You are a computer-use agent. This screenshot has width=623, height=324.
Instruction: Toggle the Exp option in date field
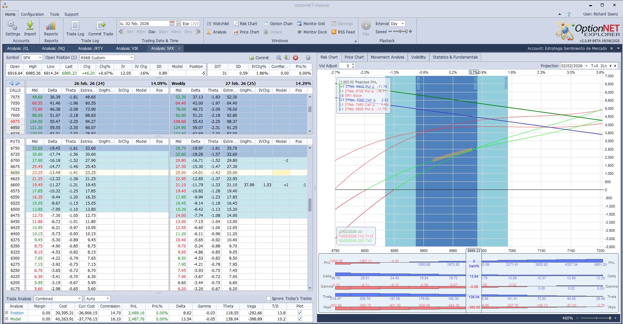click(x=186, y=23)
